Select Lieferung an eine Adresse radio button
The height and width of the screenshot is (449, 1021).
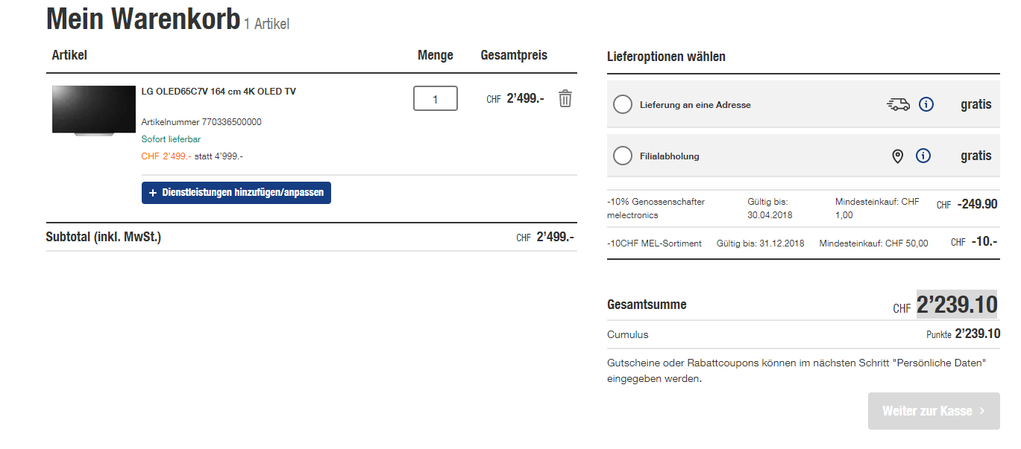point(623,105)
